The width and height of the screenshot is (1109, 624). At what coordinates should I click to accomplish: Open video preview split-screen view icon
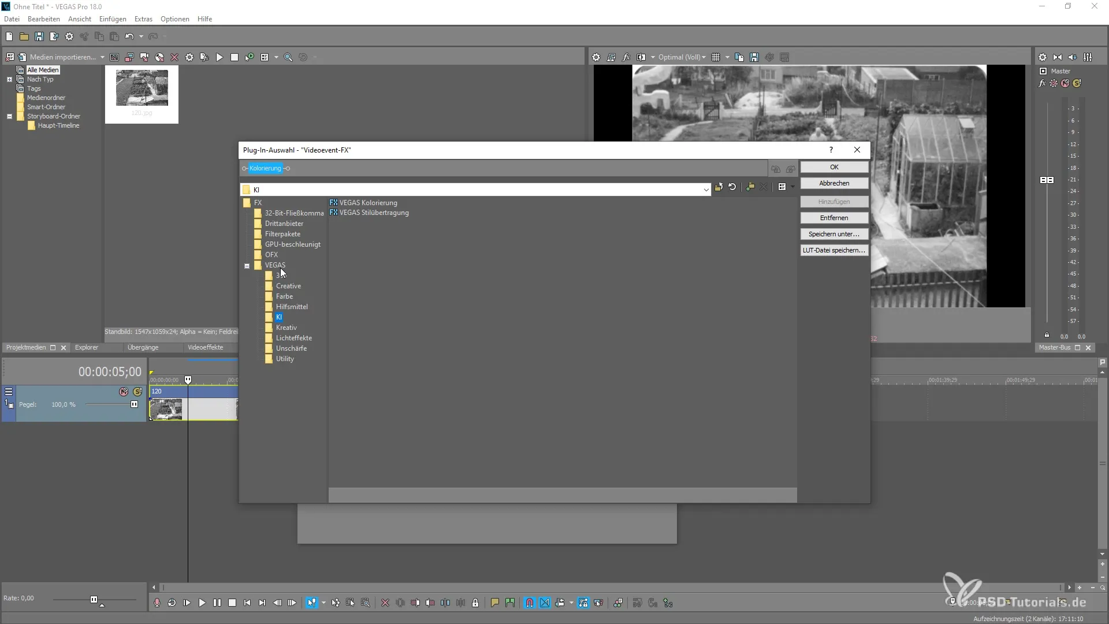[x=641, y=57]
